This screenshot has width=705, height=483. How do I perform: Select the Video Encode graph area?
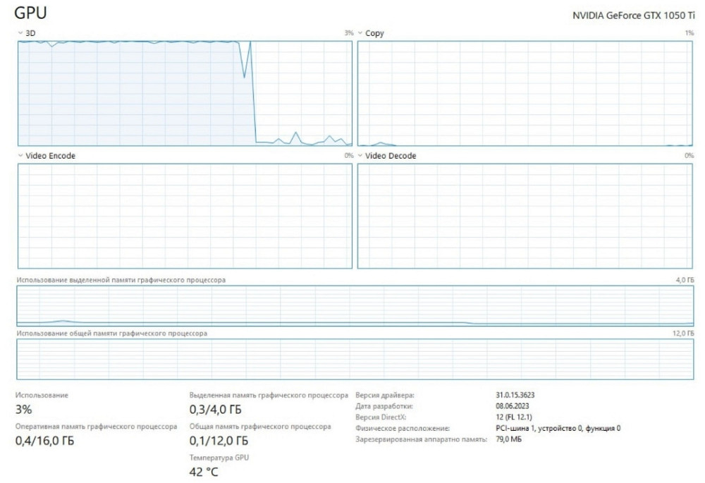[x=183, y=216]
